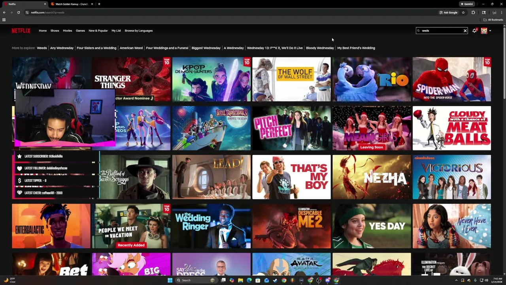Open the Yes Day card
Image resolution: width=506 pixels, height=285 pixels.
372,226
